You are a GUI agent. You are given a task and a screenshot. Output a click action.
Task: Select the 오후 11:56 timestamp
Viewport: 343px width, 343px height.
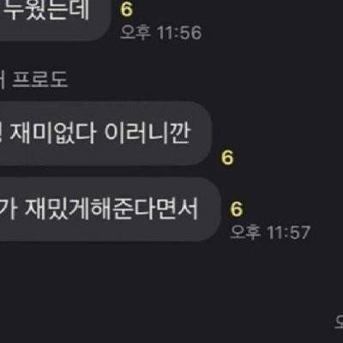click(161, 33)
